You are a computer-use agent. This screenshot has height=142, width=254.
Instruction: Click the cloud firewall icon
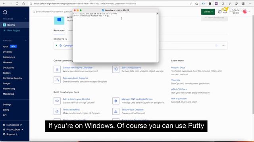click(116, 111)
